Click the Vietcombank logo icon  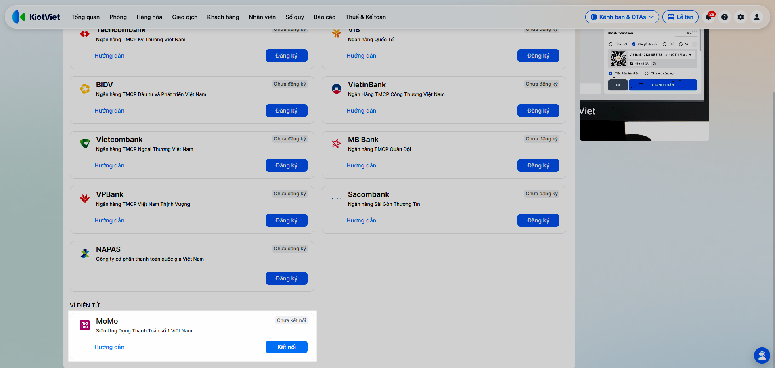pyautogui.click(x=85, y=144)
